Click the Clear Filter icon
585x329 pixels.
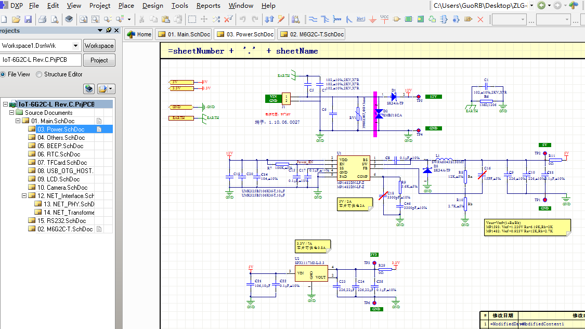coord(228,19)
